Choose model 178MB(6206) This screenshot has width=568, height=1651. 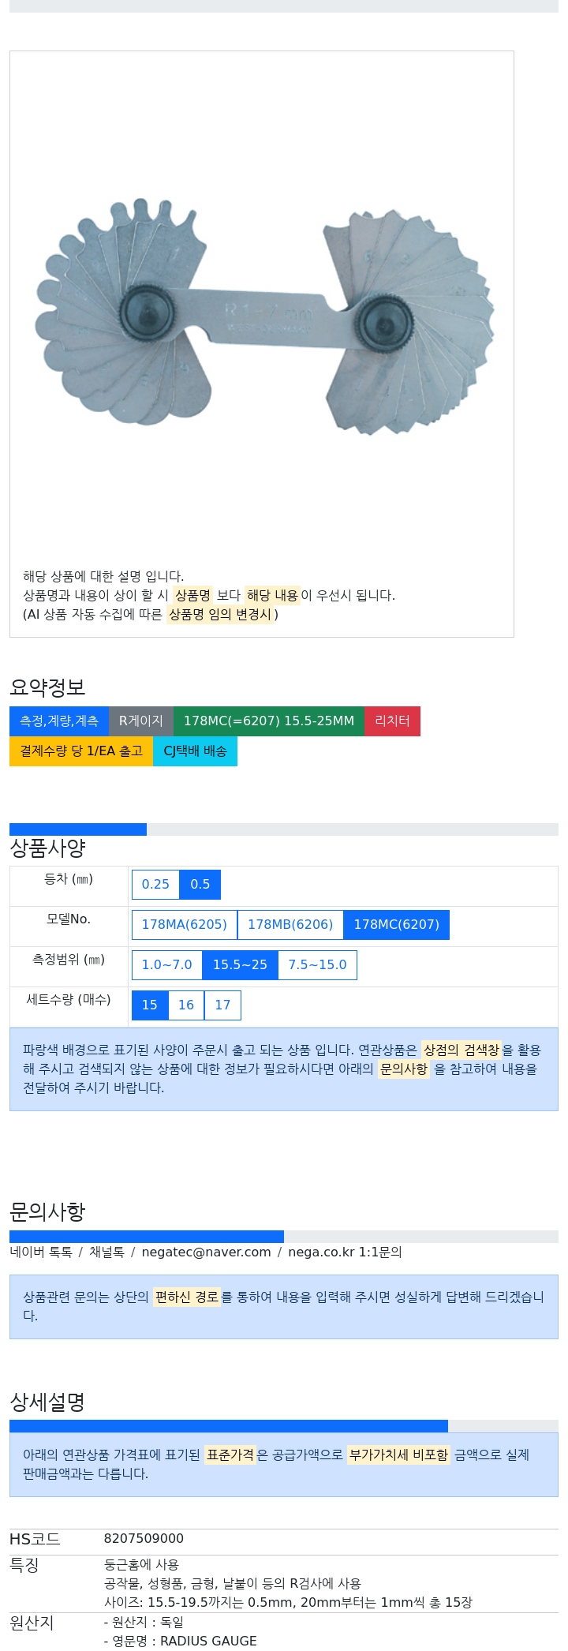(290, 925)
